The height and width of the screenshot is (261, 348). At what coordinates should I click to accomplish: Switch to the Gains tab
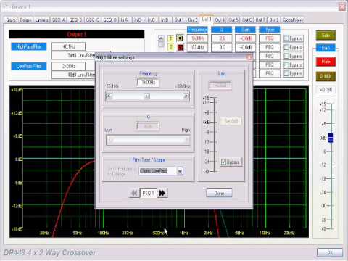(11, 20)
